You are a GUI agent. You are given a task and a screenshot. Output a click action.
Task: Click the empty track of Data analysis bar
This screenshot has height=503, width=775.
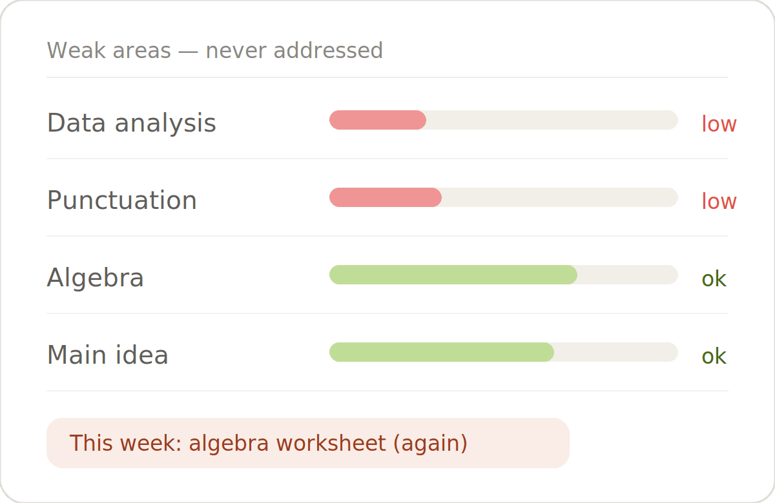click(x=552, y=120)
